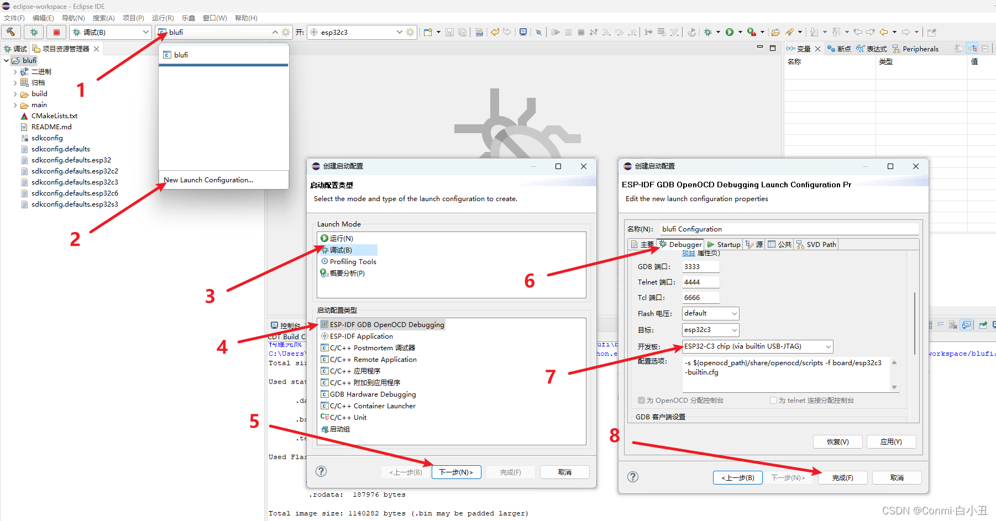The height and width of the screenshot is (521, 996).
Task: Click the Telnet 端口 field showing 4444
Action: 700,282
